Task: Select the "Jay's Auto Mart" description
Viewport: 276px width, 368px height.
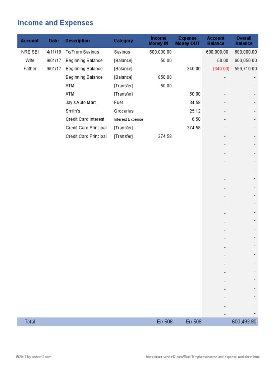Action: [81, 102]
